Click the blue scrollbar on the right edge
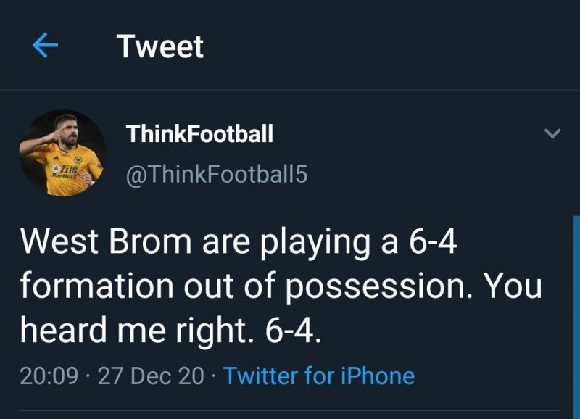The image size is (580, 419). pos(576,312)
